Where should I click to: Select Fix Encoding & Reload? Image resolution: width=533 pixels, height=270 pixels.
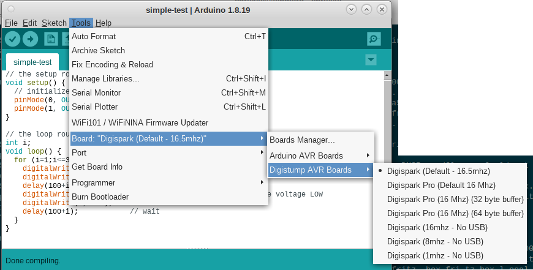click(x=168, y=64)
